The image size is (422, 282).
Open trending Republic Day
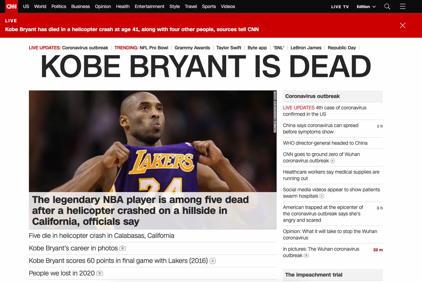[342, 48]
